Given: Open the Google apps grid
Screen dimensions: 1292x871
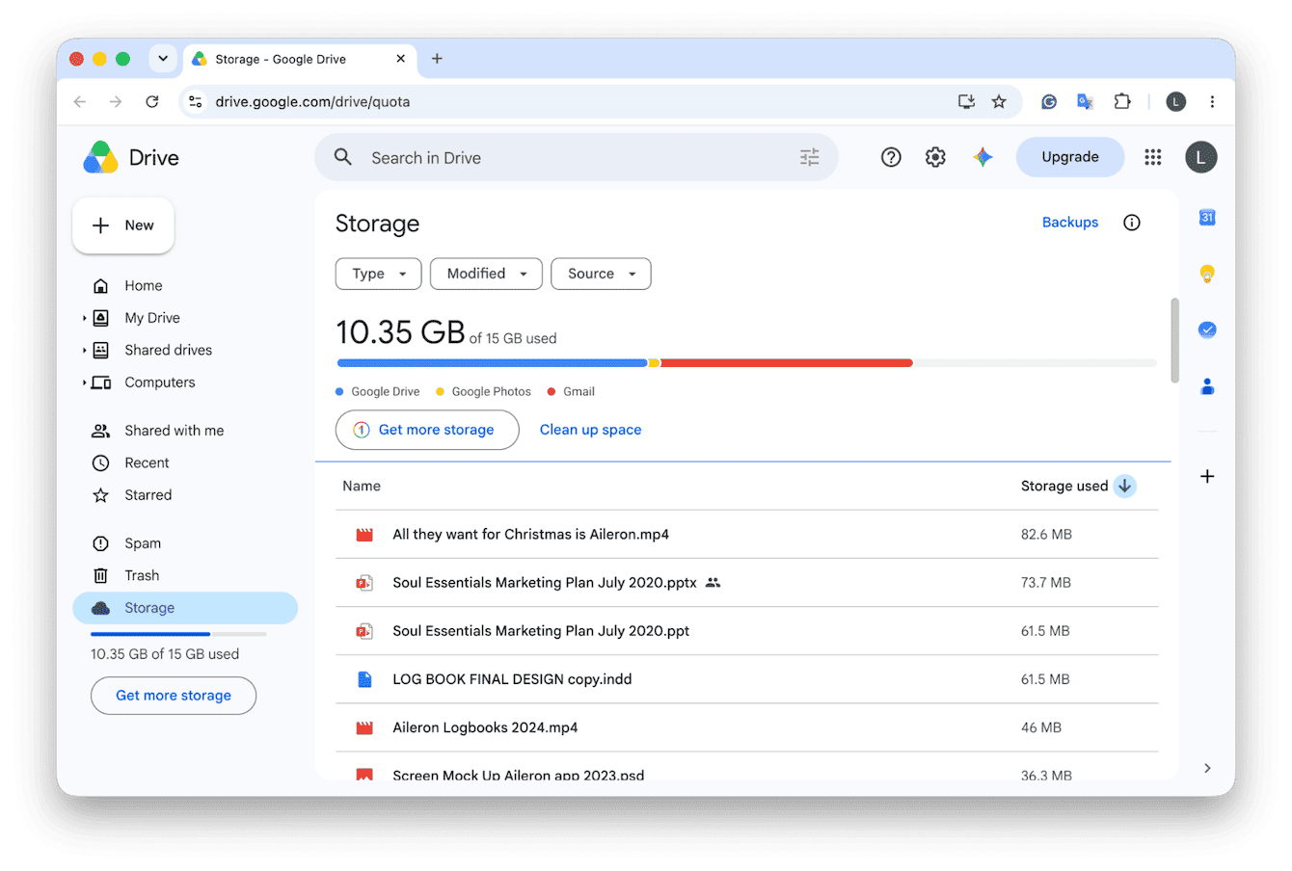Looking at the screenshot, I should click(1153, 157).
